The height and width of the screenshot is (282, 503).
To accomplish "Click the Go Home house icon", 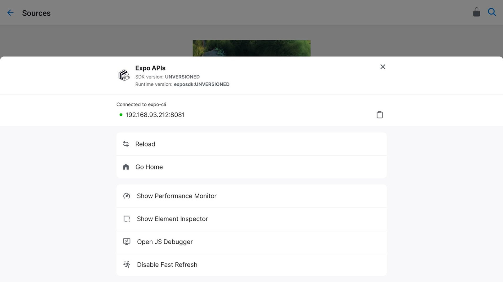I will [x=126, y=167].
